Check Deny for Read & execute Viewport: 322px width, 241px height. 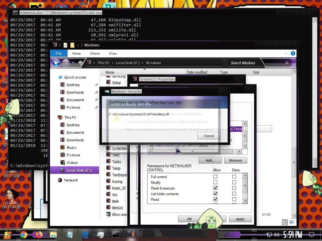[234, 188]
